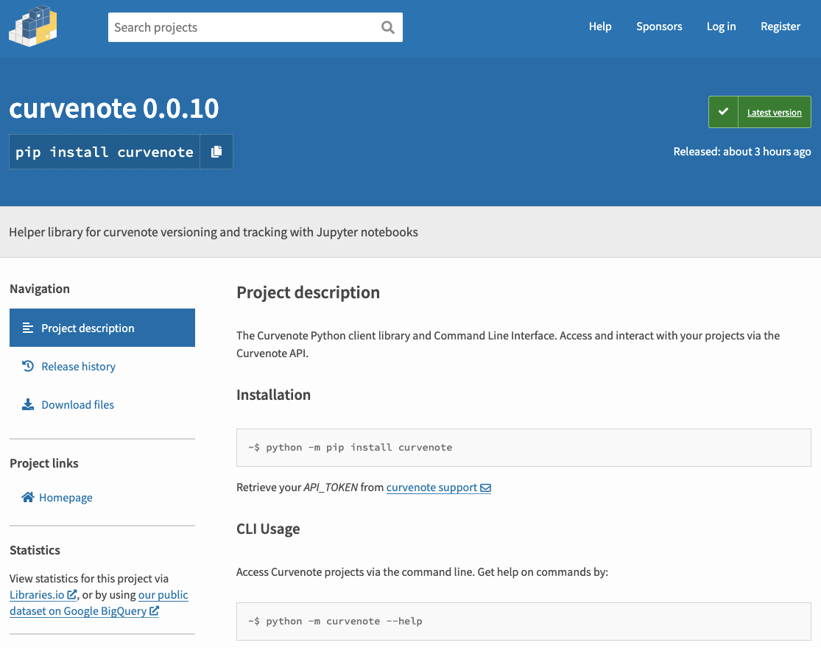Click Released: about 3 hours ago text

click(x=742, y=151)
